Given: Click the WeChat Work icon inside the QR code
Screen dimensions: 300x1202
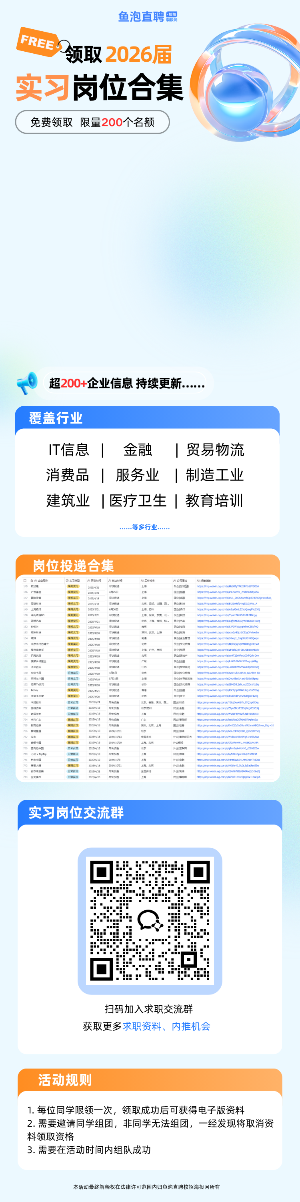Looking at the screenshot, I should [x=150, y=920].
